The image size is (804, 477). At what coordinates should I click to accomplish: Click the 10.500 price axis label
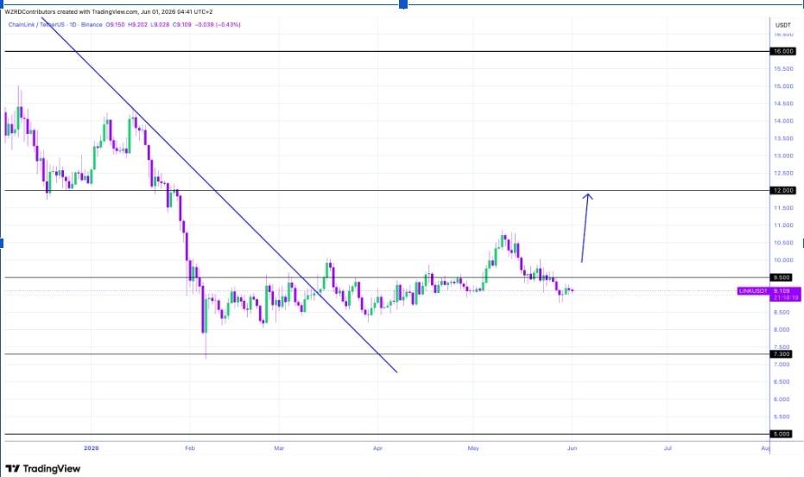tap(783, 243)
